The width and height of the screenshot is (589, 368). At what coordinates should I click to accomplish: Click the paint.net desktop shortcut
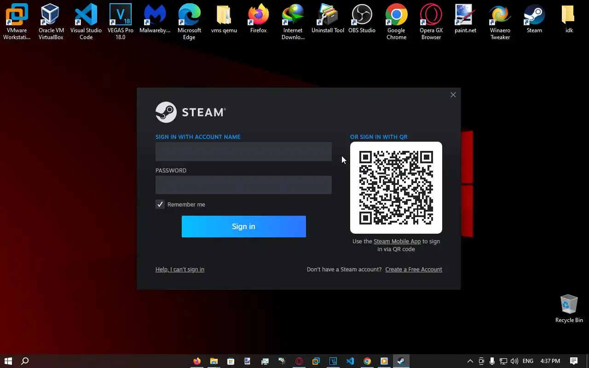tap(465, 18)
